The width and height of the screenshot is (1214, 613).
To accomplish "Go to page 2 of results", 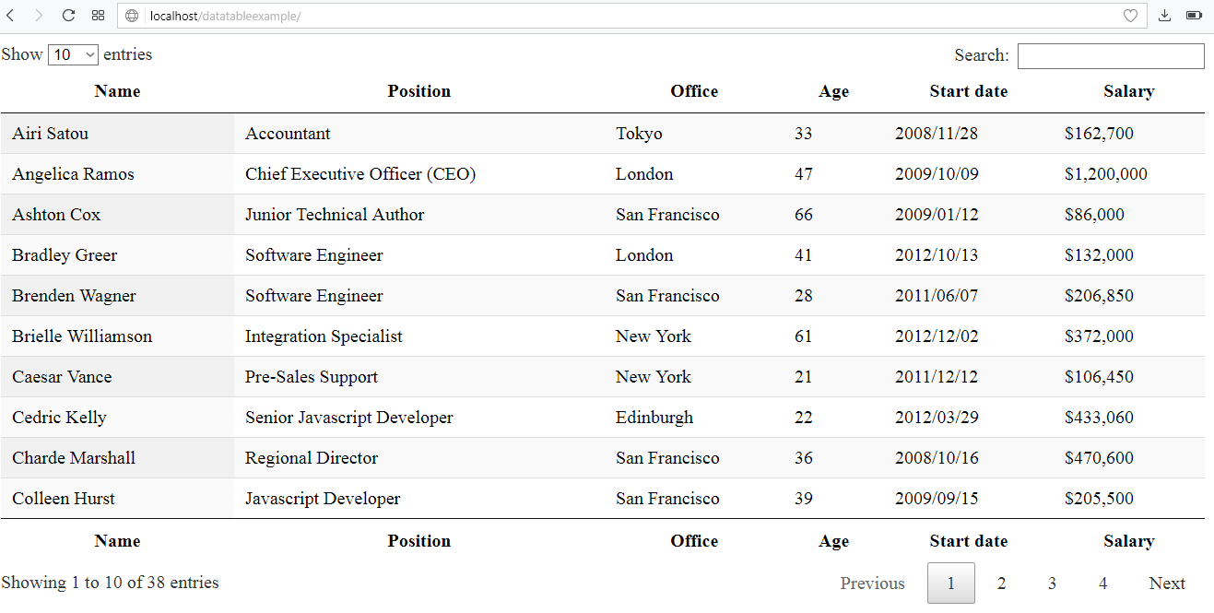I will (x=1001, y=583).
